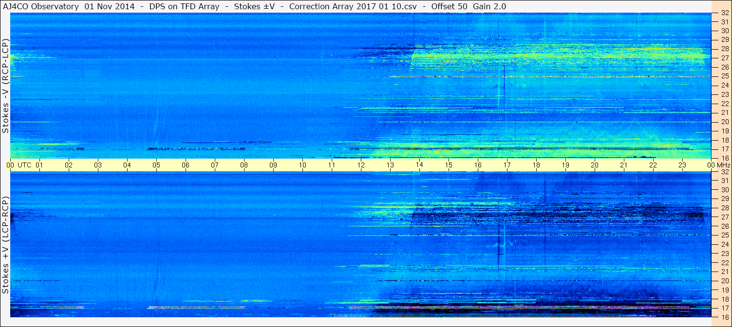Click 19 MHz tick of Stokes +V panel
The image size is (732, 327).
tap(724, 290)
